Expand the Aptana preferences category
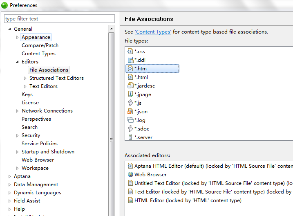The height and width of the screenshot is (216, 293). pyautogui.click(x=9, y=176)
